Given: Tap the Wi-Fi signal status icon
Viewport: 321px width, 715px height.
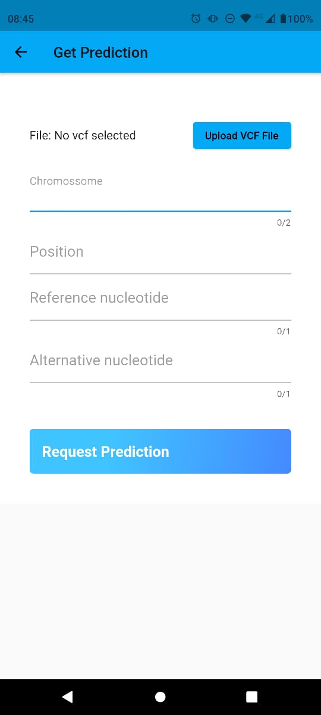Looking at the screenshot, I should point(246,19).
